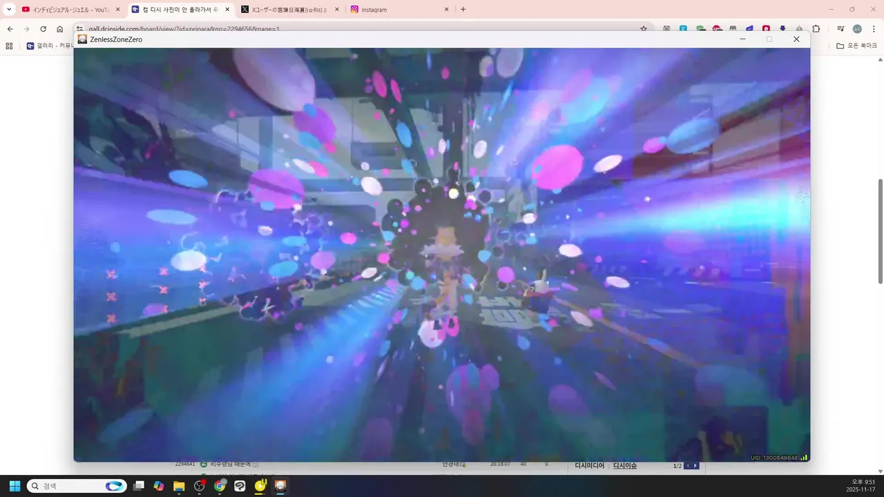Go back in Chrome

click(10, 29)
